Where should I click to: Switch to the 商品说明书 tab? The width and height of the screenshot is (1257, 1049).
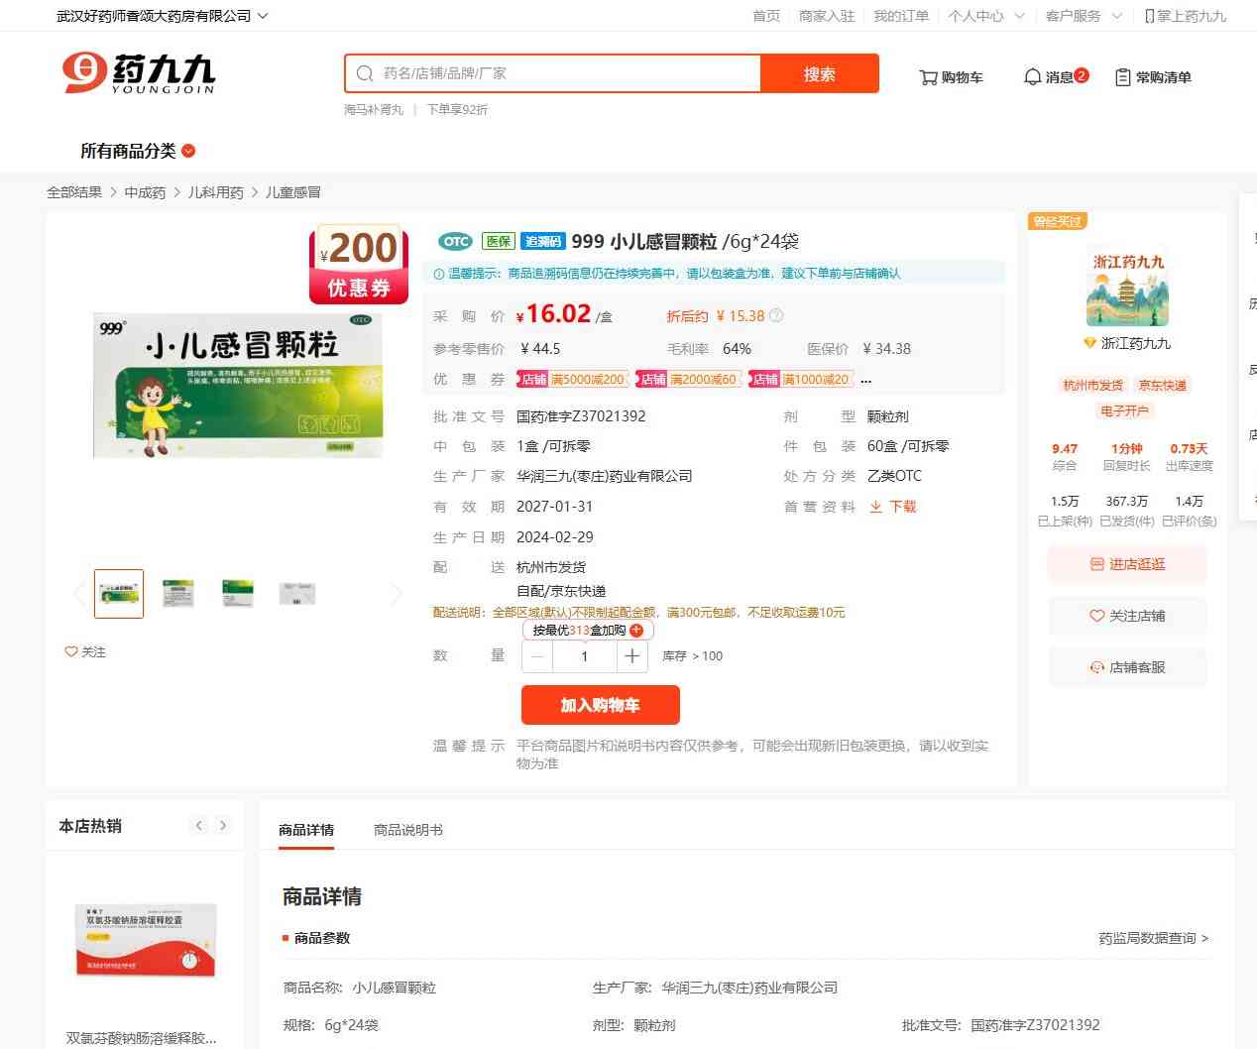(x=407, y=830)
